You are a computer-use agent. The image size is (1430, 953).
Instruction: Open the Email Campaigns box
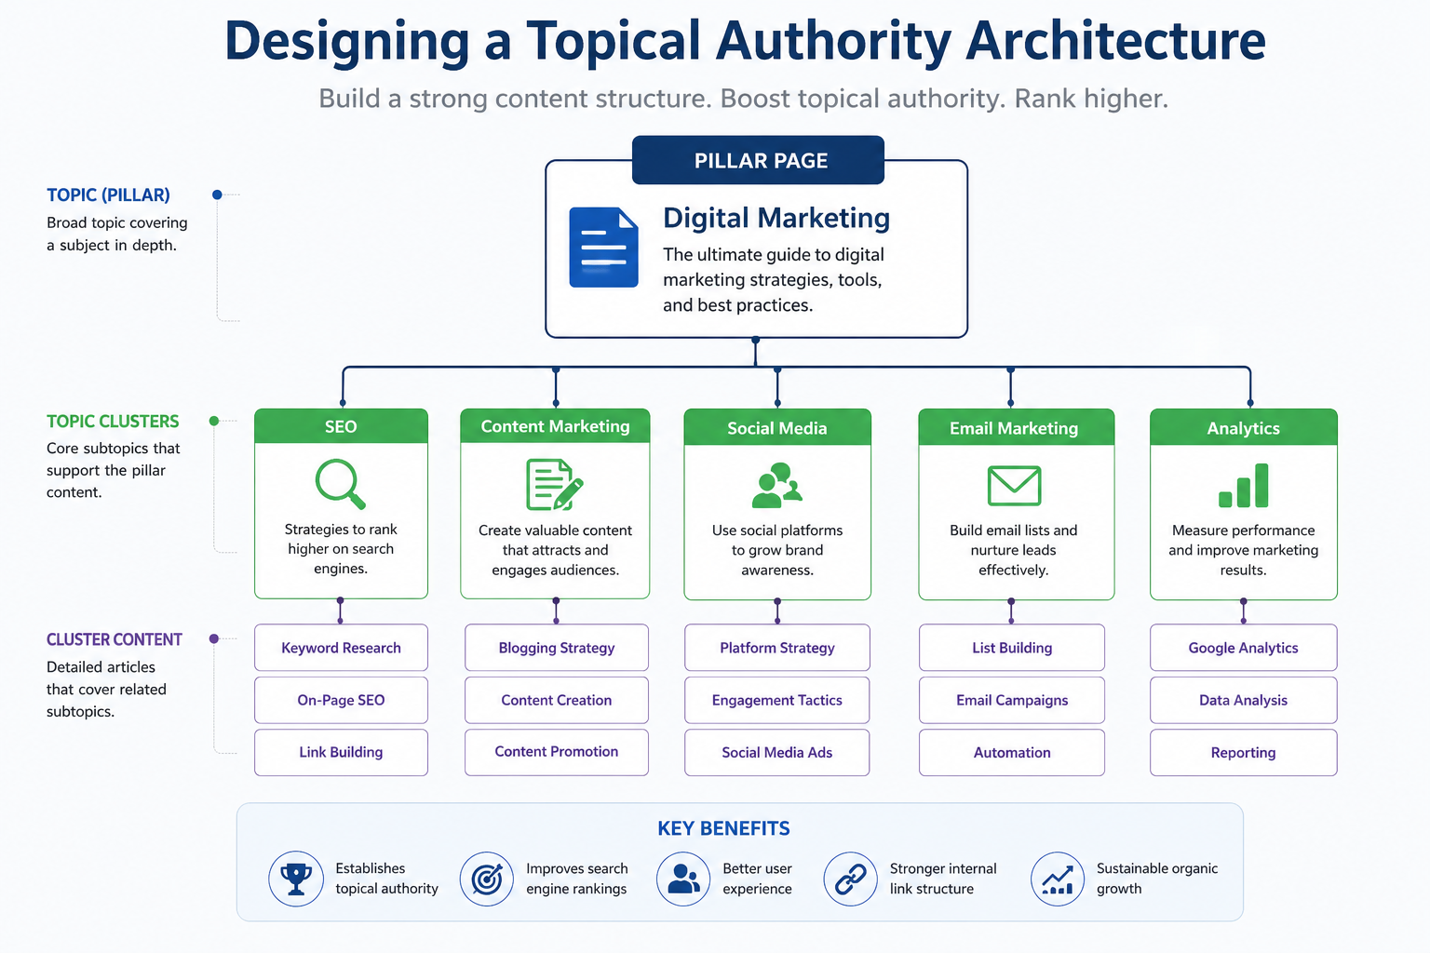coord(1012,700)
